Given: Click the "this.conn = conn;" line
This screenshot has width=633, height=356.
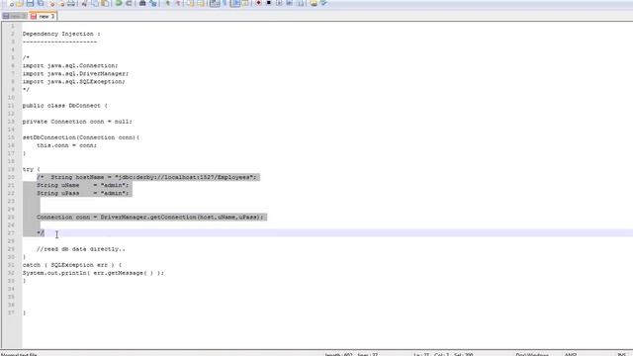Looking at the screenshot, I should click(x=66, y=145).
